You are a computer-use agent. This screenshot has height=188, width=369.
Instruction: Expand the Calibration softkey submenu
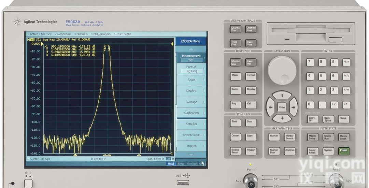point(191,113)
